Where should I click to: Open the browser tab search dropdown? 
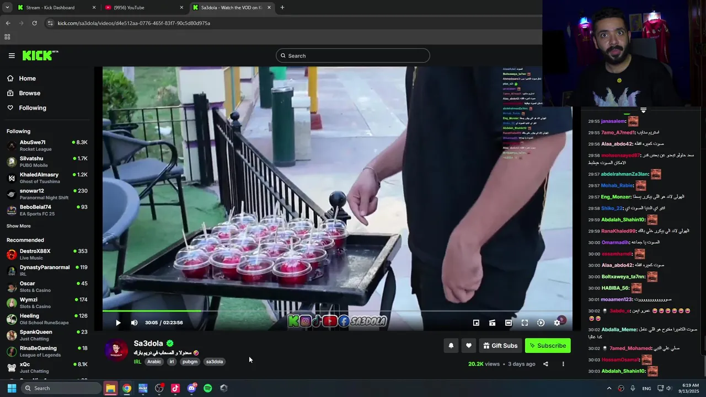click(x=7, y=8)
